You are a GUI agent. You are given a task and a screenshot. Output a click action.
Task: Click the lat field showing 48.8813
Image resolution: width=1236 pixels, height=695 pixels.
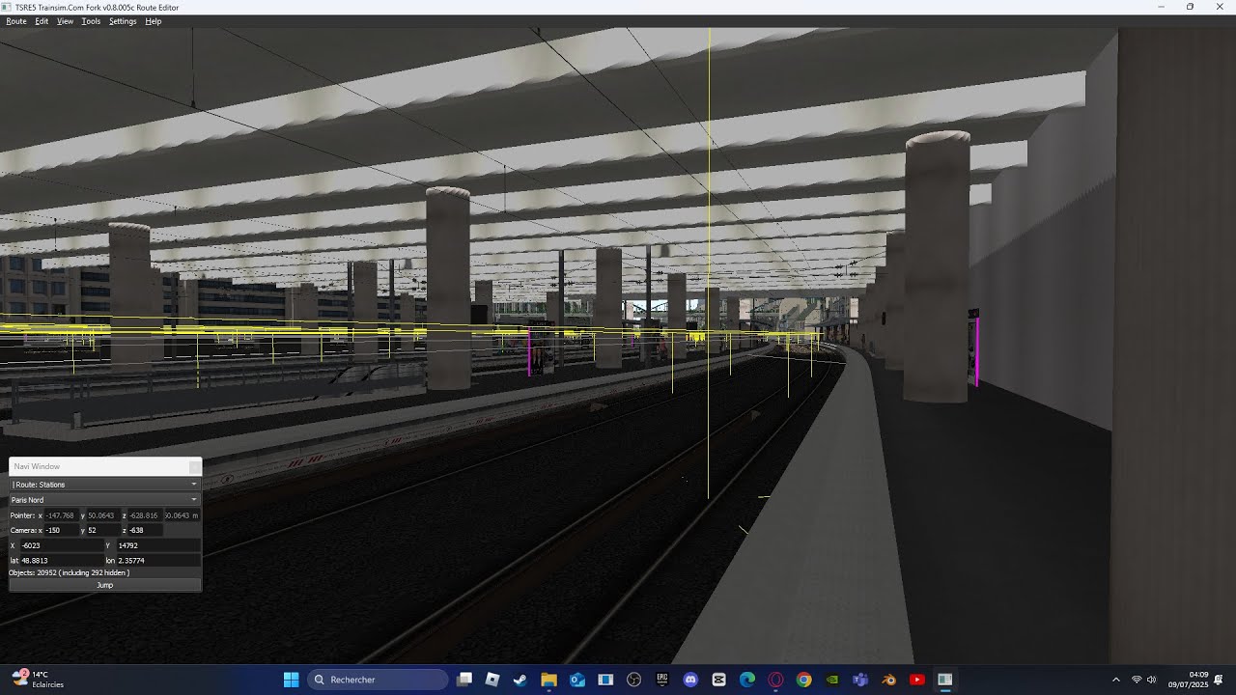coord(61,561)
